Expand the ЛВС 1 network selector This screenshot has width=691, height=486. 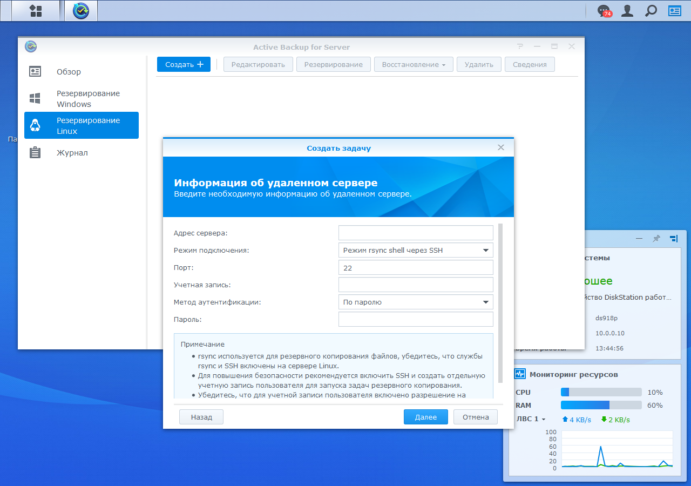(x=531, y=419)
